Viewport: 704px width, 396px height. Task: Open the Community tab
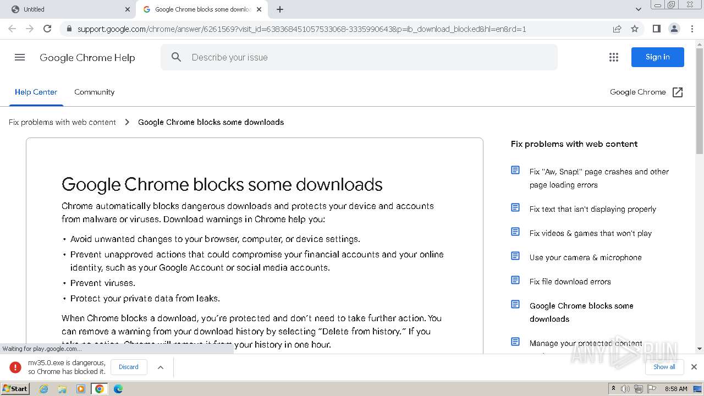pyautogui.click(x=95, y=92)
